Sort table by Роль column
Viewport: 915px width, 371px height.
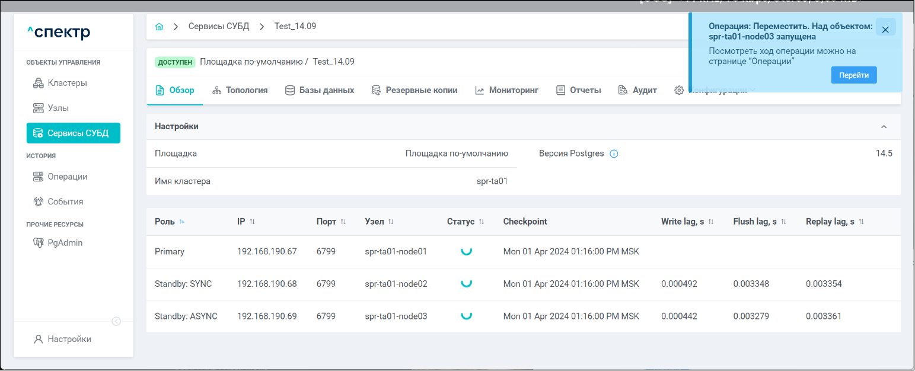181,222
